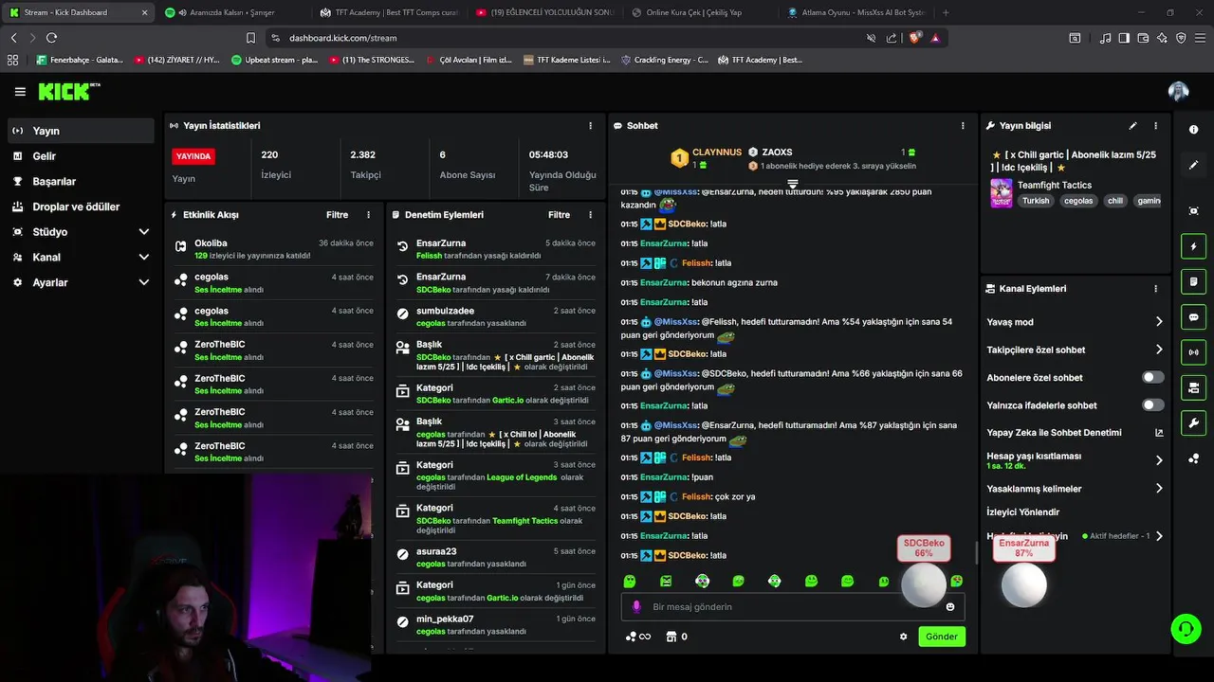Click the store icon below chat input
Screen dimensions: 1214x682
pyautogui.click(x=671, y=637)
